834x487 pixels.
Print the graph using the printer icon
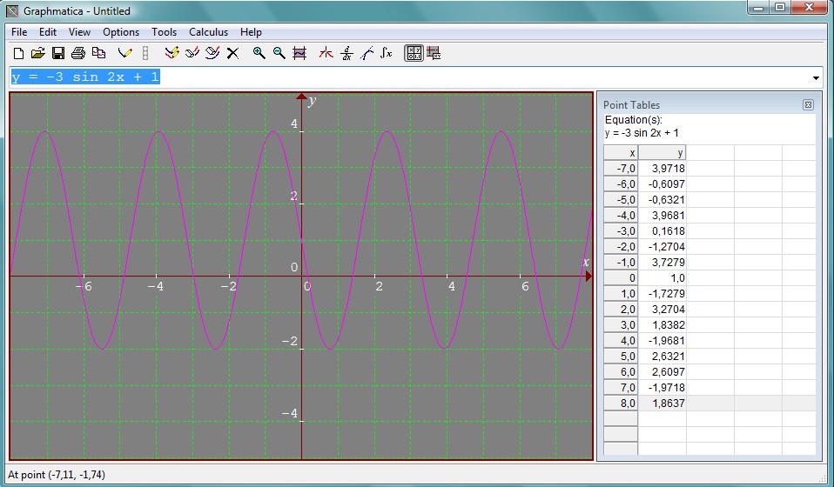point(78,53)
